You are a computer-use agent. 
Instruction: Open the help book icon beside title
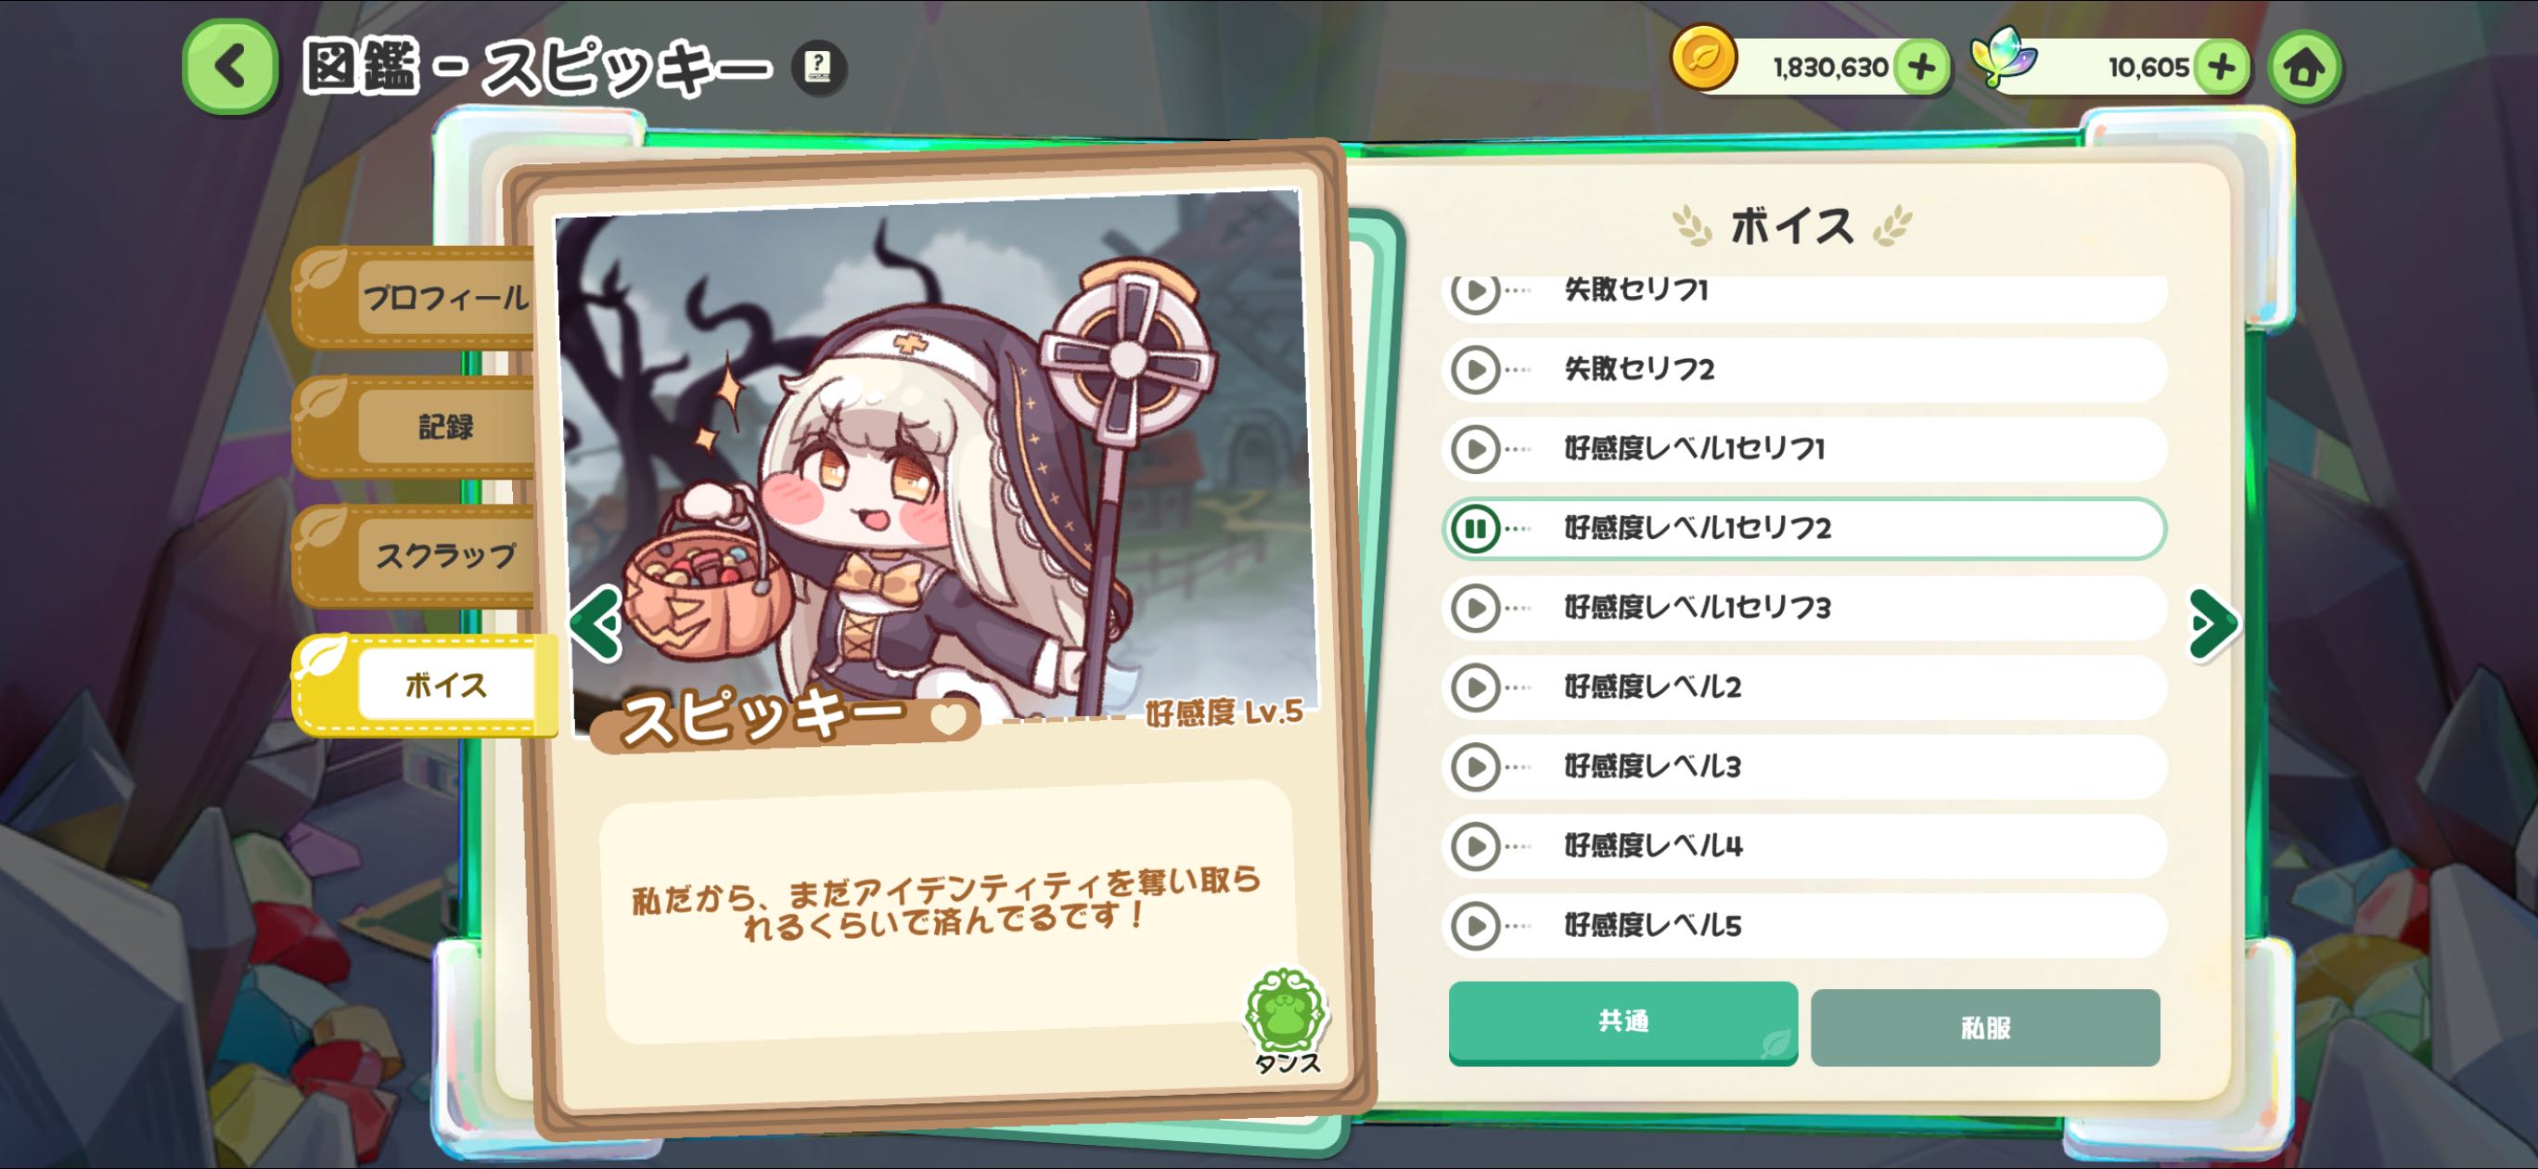[818, 68]
